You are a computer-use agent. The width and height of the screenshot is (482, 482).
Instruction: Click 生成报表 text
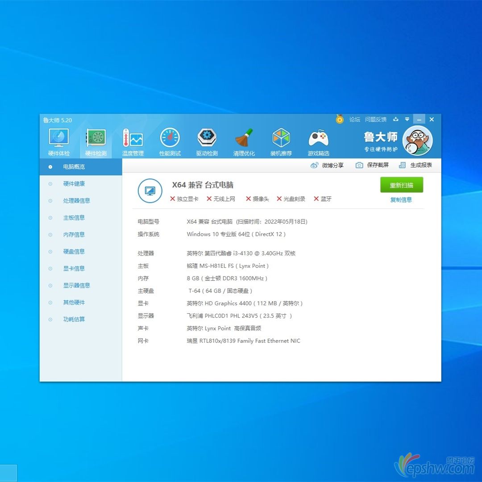point(421,165)
